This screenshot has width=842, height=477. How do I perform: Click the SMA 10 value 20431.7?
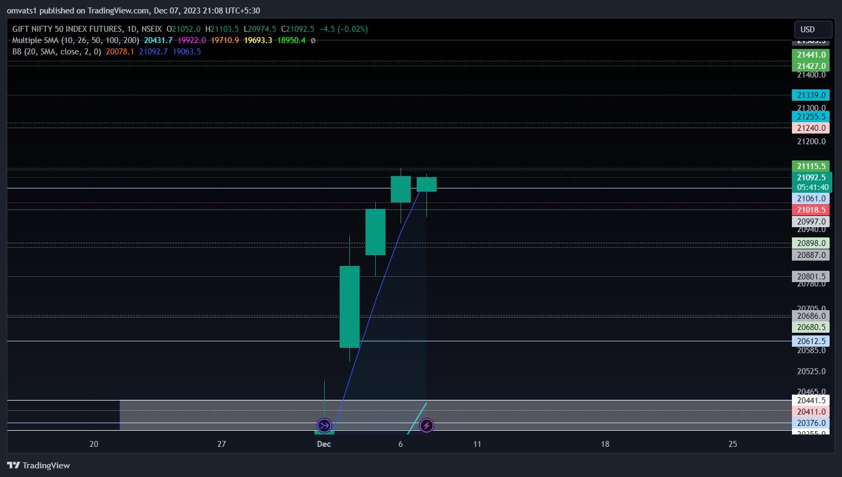(158, 40)
